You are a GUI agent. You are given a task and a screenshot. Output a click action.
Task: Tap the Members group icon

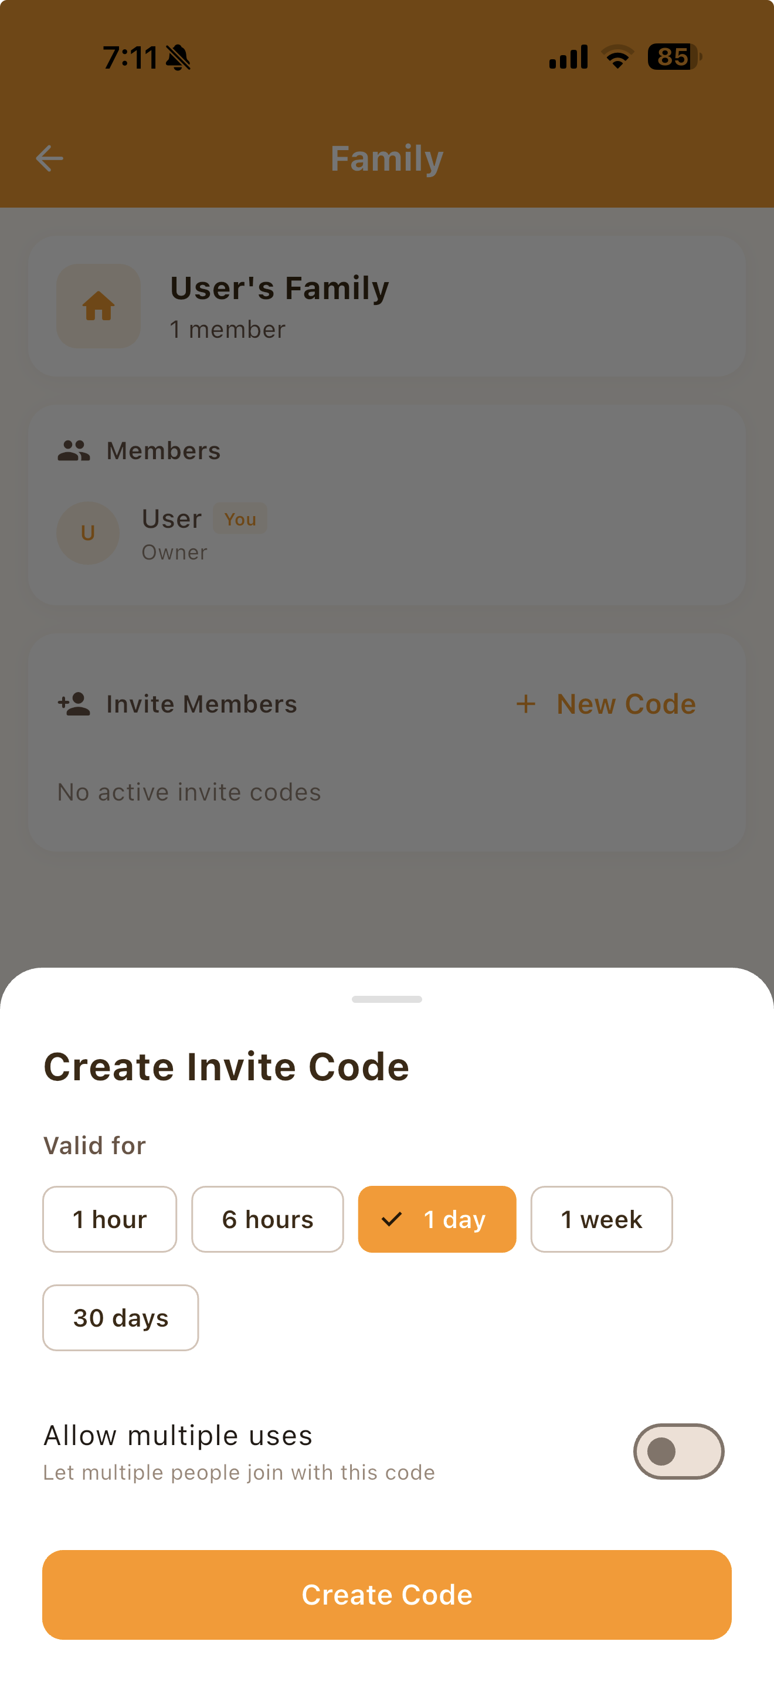[x=74, y=450]
